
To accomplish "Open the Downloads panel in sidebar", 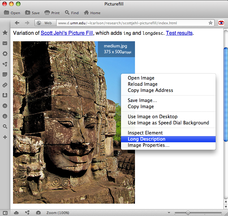I will pos(5,95).
